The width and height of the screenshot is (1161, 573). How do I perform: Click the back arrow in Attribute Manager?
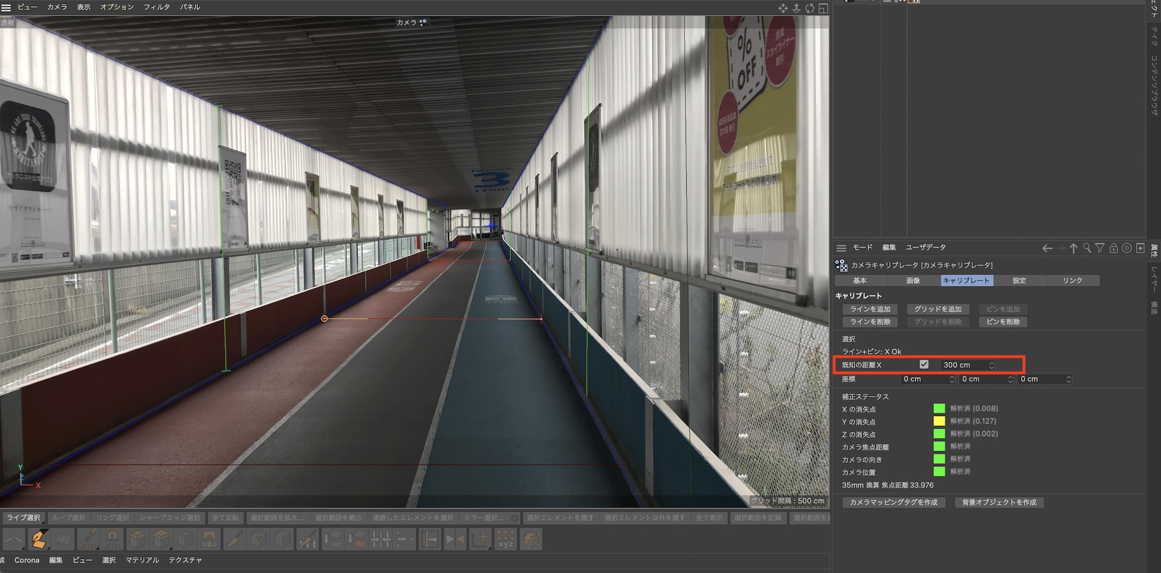coord(1047,248)
